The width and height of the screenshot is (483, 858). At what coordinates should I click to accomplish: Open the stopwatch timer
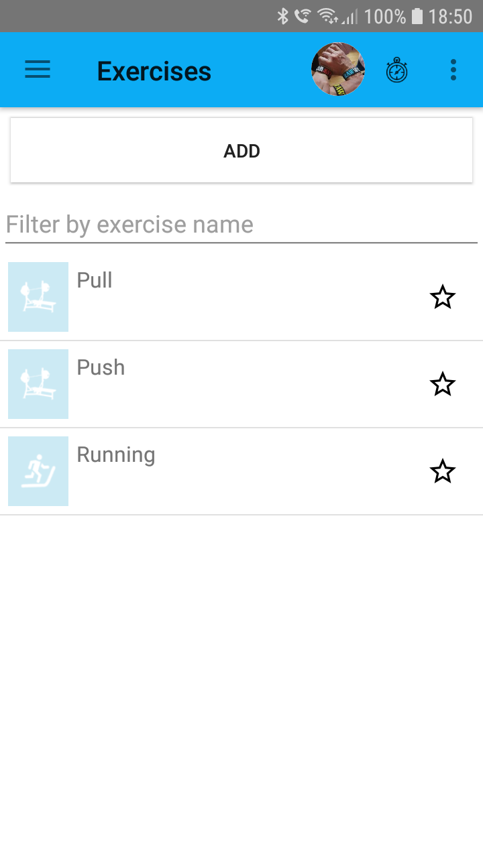(396, 70)
